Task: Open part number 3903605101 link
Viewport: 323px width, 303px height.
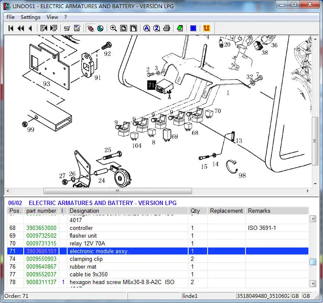Action: (41, 251)
